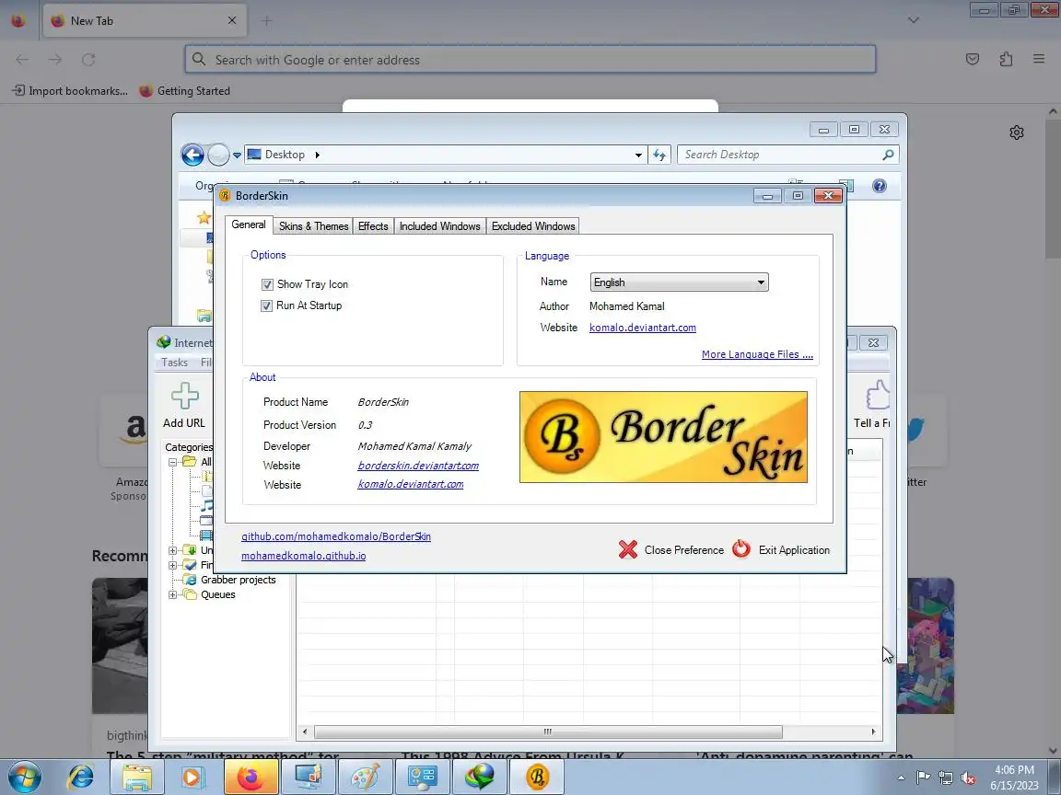Open the mohamedkomalo.github.io link
Viewport: 1061px width, 795px height.
click(304, 556)
